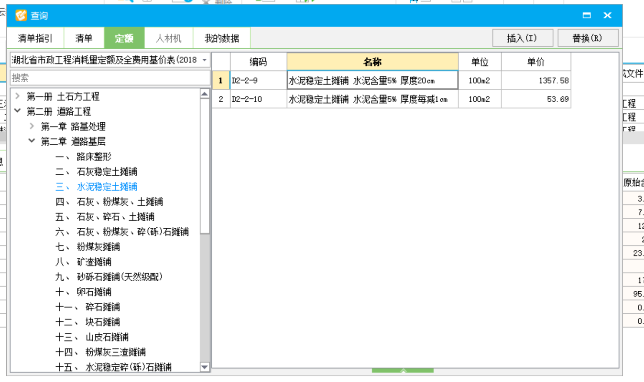Screen dimensions: 644x382
Task: Select the D2-2-9 code cell
Action: (x=258, y=80)
